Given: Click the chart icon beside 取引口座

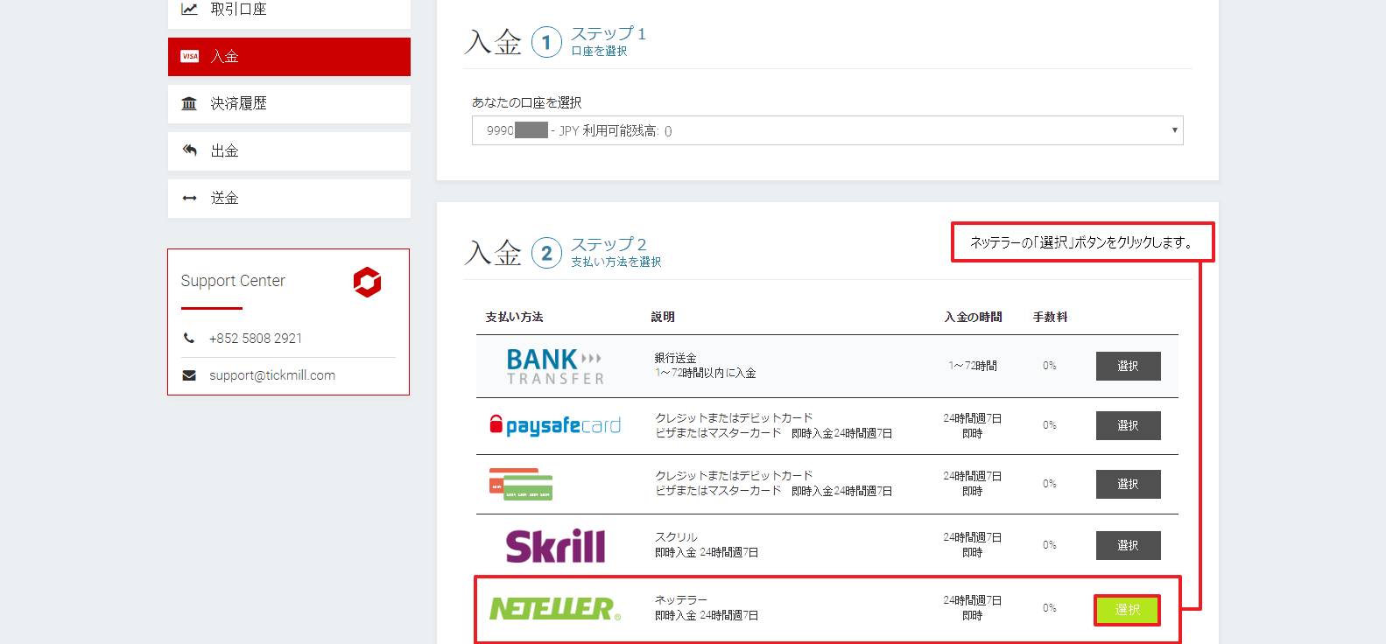Looking at the screenshot, I should (x=189, y=9).
